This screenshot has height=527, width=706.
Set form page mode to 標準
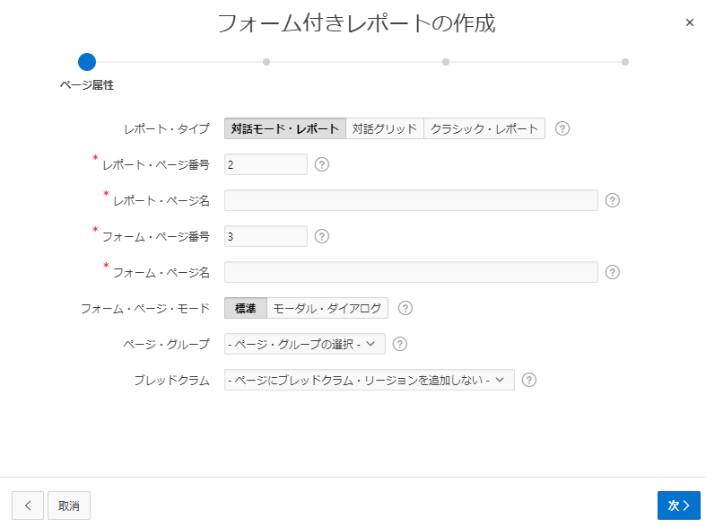tap(246, 308)
